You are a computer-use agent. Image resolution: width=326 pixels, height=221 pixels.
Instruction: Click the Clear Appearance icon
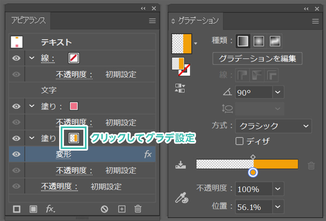pos(104,209)
